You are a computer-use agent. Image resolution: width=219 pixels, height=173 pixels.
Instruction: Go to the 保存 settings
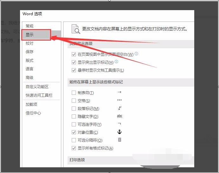pos(30,52)
